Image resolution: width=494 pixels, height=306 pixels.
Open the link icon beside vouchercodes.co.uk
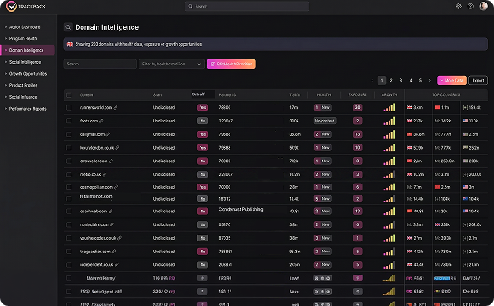119,238
